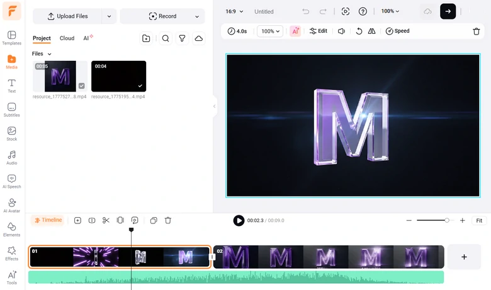Flip the clip with mirror icon
The height and width of the screenshot is (290, 491).
(x=371, y=31)
